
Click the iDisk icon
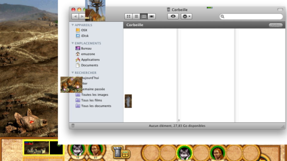78,36
